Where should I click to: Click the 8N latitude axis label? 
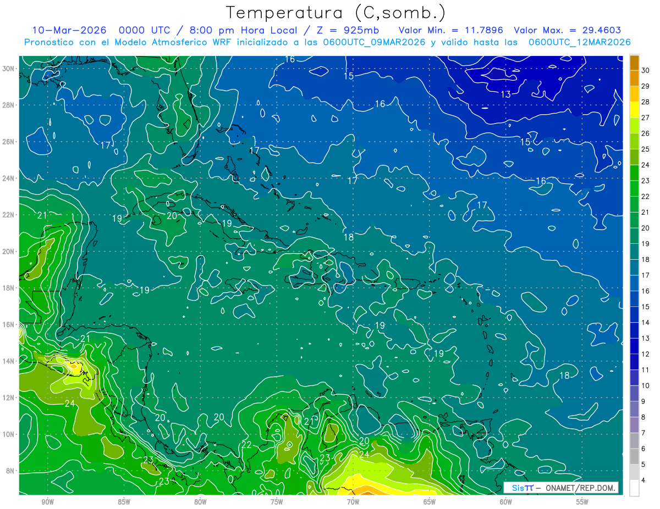pos(11,471)
